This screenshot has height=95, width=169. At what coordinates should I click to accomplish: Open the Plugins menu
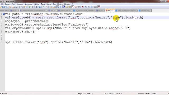(60, 4)
